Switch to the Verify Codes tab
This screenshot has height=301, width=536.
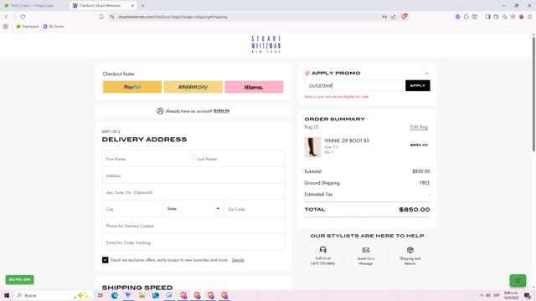[x=32, y=6]
